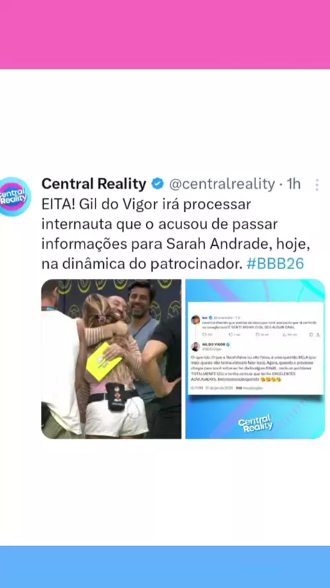Open the Central Reality profile avatar
Screen dimensions: 330x588
coord(15,196)
